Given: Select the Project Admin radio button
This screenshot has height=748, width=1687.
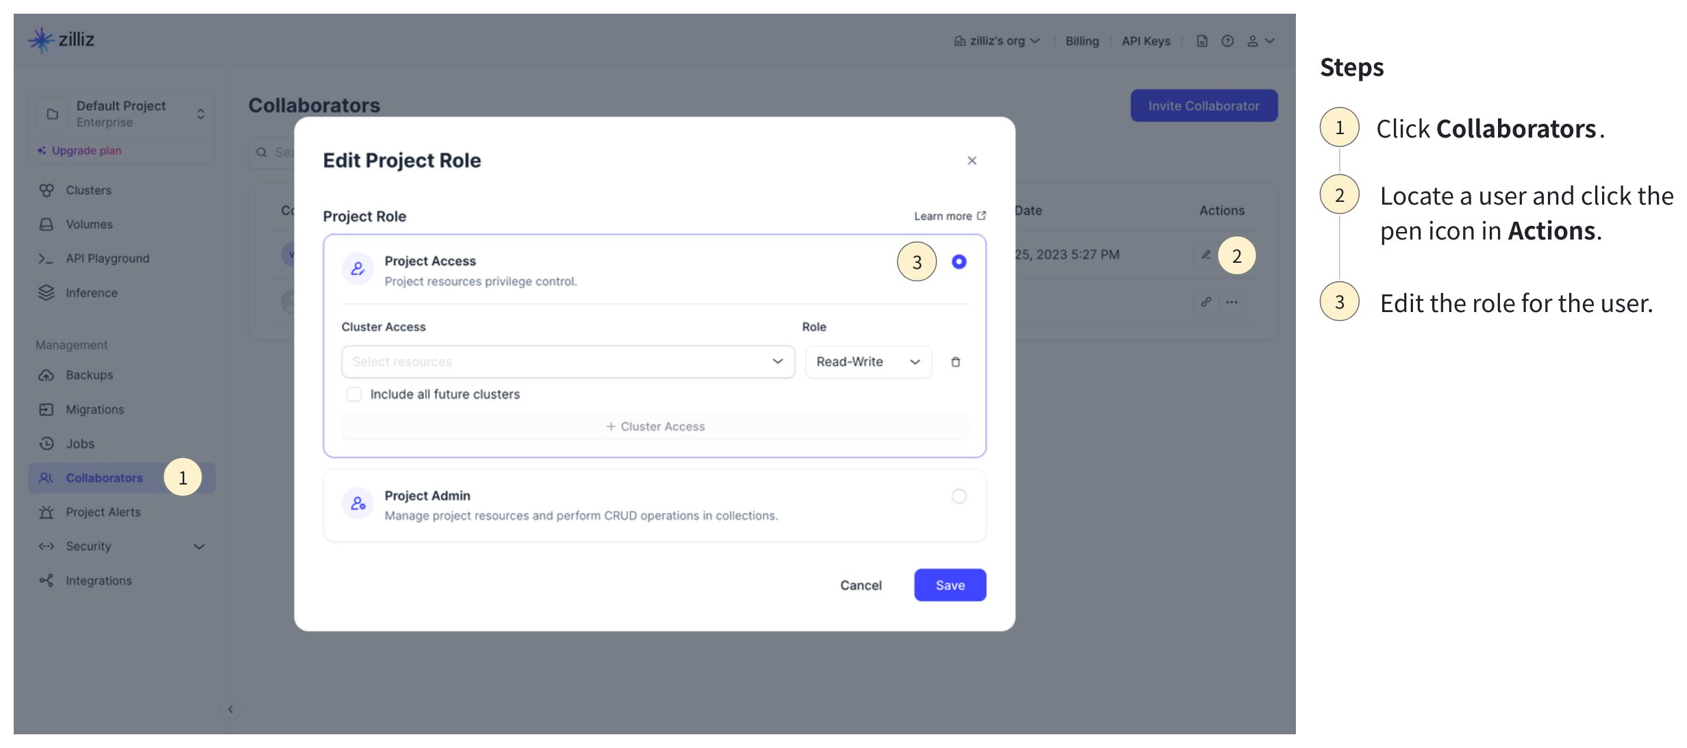Looking at the screenshot, I should [959, 496].
